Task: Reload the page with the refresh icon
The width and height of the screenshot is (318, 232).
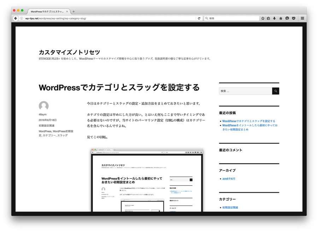Action: click(199, 18)
